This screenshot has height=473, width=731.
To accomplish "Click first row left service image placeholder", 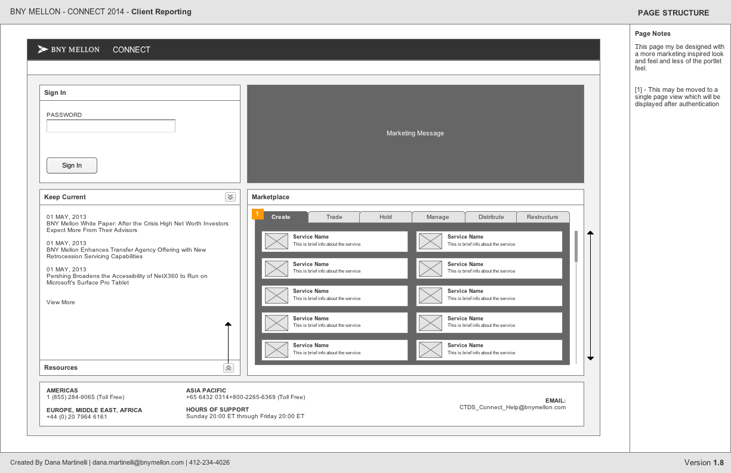I will pyautogui.click(x=276, y=242).
